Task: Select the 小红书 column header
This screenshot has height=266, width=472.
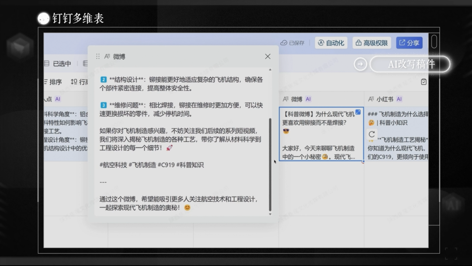Action: coord(396,99)
